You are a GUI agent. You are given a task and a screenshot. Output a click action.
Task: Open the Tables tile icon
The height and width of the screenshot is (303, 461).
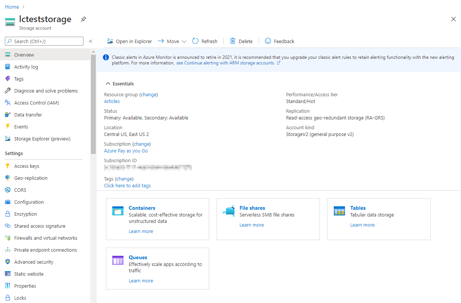339,211
